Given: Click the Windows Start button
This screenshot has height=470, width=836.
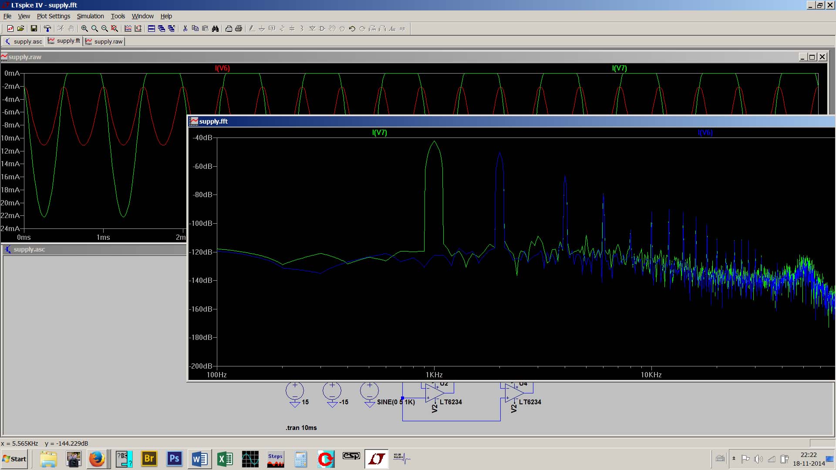Looking at the screenshot, I should click(x=14, y=459).
